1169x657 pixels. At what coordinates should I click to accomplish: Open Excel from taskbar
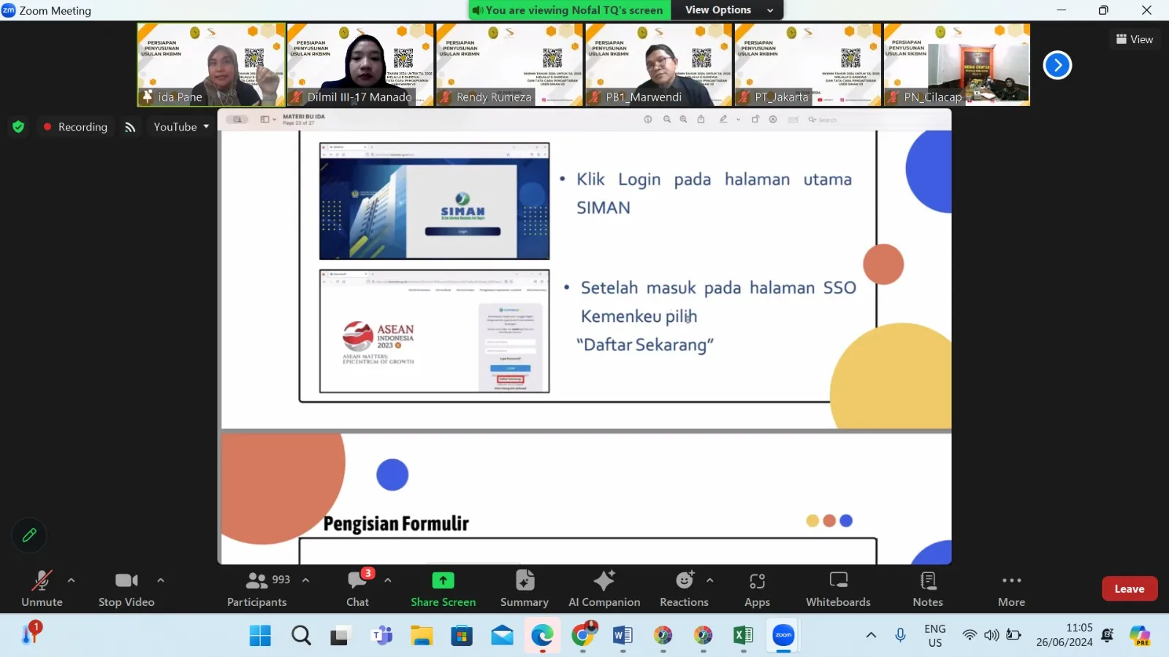tap(743, 636)
